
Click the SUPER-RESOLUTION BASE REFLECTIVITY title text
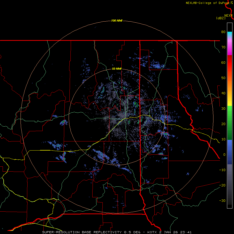coord(82,232)
